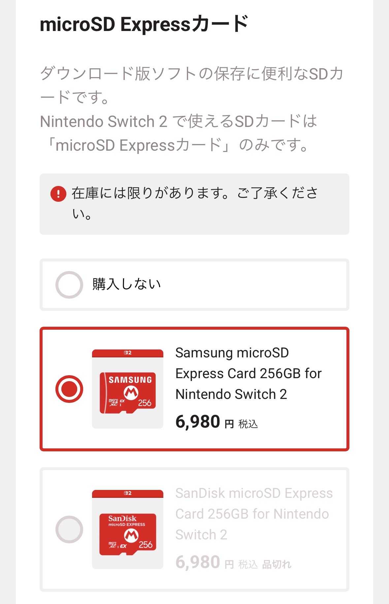
Task: Click the Samsung microSD Express Card 256GB title
Action: (248, 373)
